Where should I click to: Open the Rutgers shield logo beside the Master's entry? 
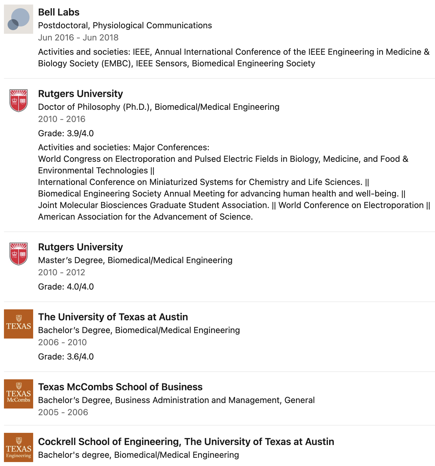pyautogui.click(x=19, y=254)
